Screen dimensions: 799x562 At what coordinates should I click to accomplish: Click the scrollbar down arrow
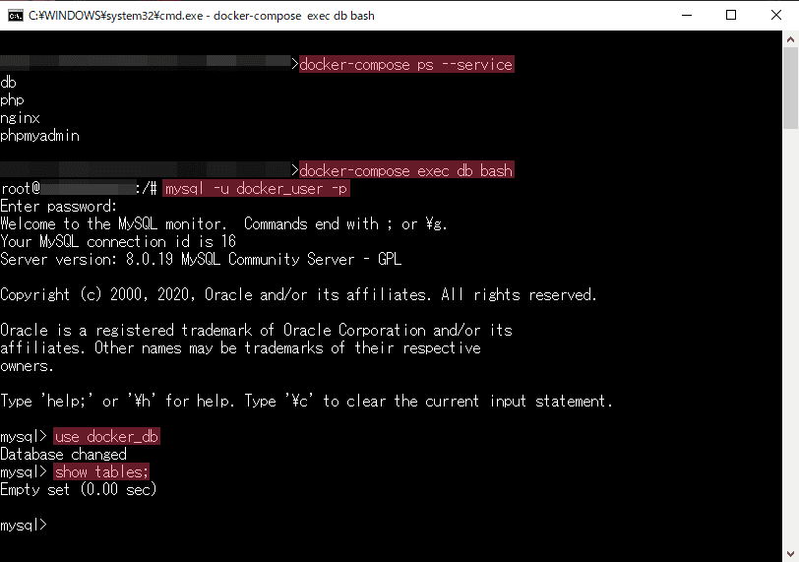790,554
